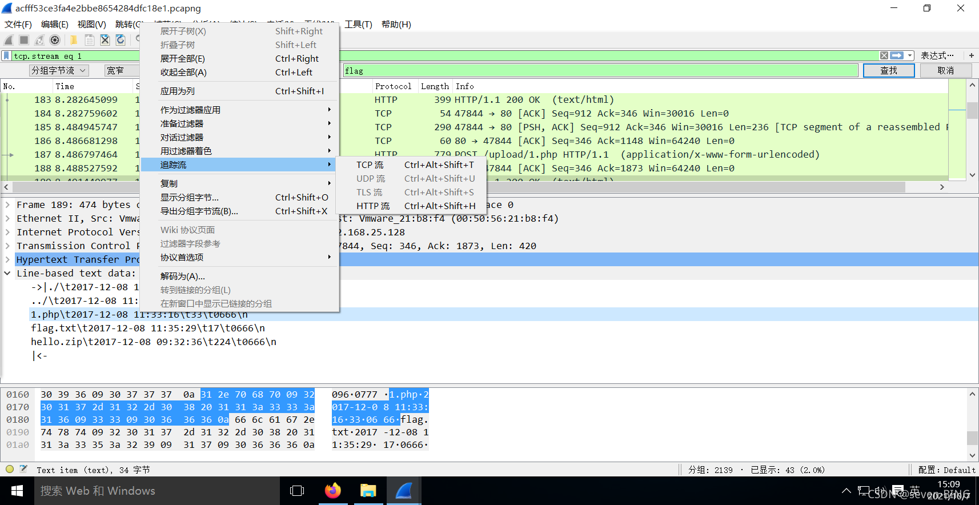The height and width of the screenshot is (505, 979).
Task: Apply the display filter arrow icon
Action: click(x=897, y=55)
